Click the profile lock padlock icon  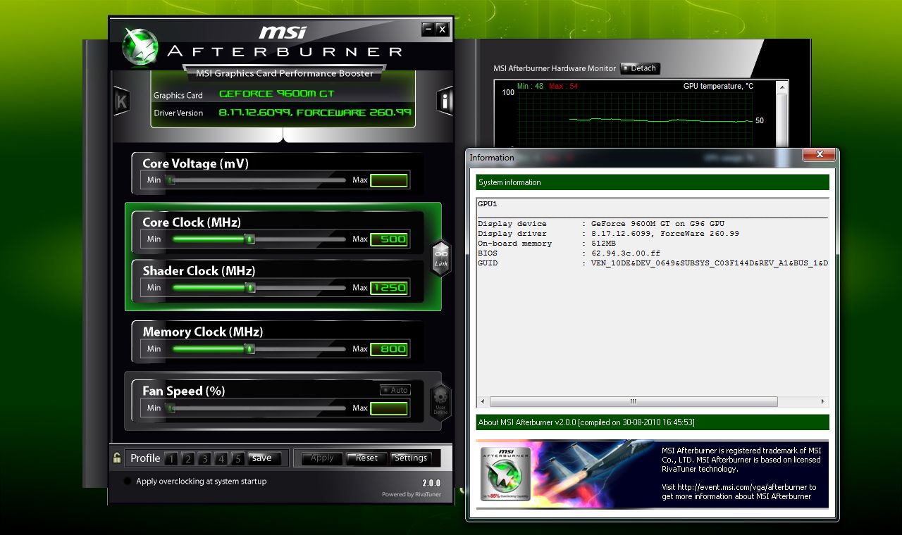point(117,458)
